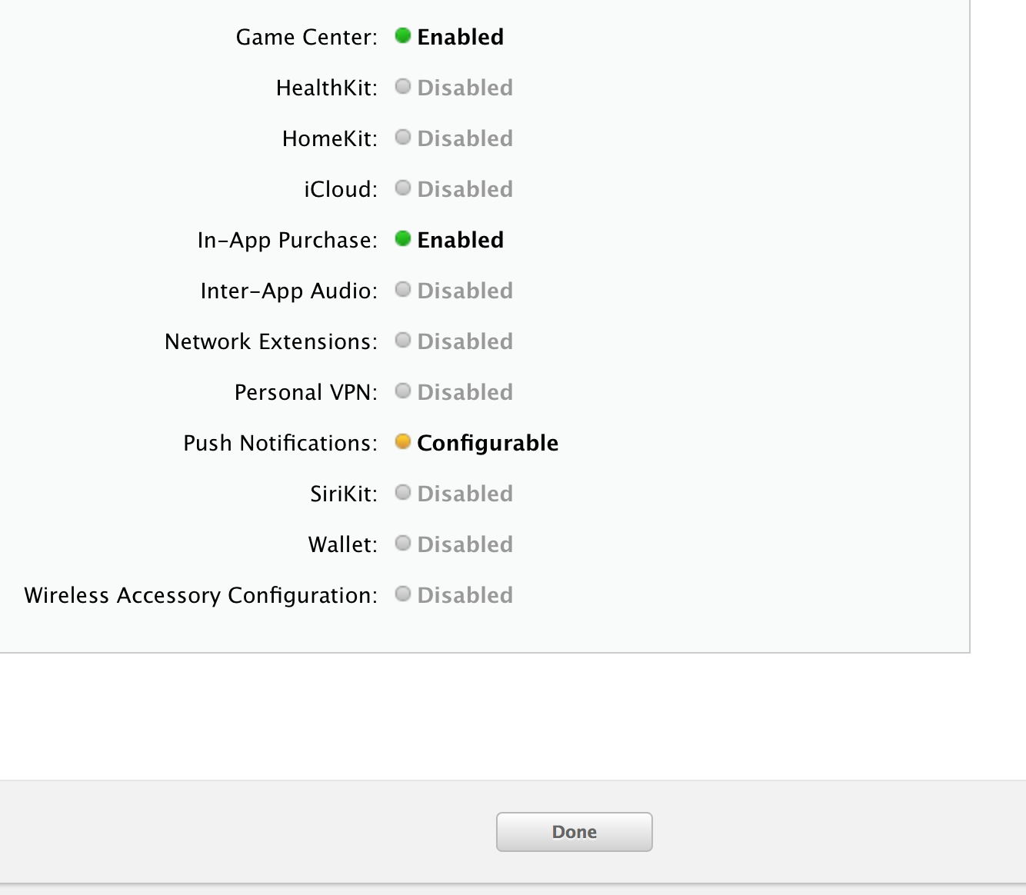Click the green In-App Purchase status dot
1026x895 pixels.
coord(402,238)
